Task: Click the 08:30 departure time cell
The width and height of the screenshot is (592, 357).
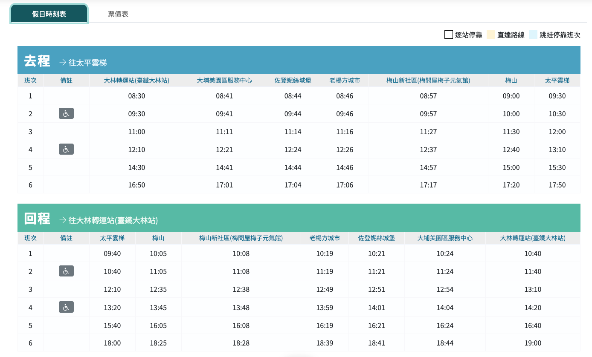Action: [136, 96]
